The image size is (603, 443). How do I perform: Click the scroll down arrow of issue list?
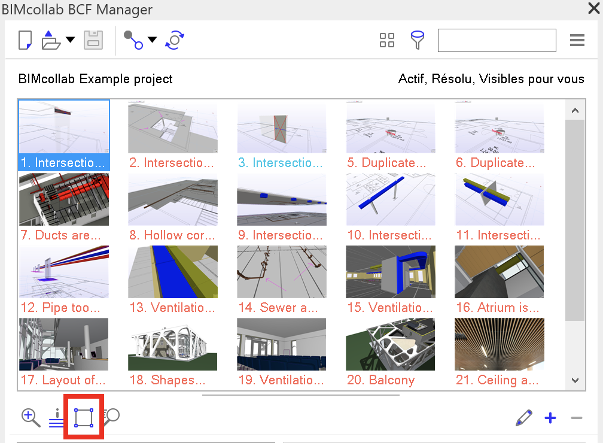(x=575, y=380)
